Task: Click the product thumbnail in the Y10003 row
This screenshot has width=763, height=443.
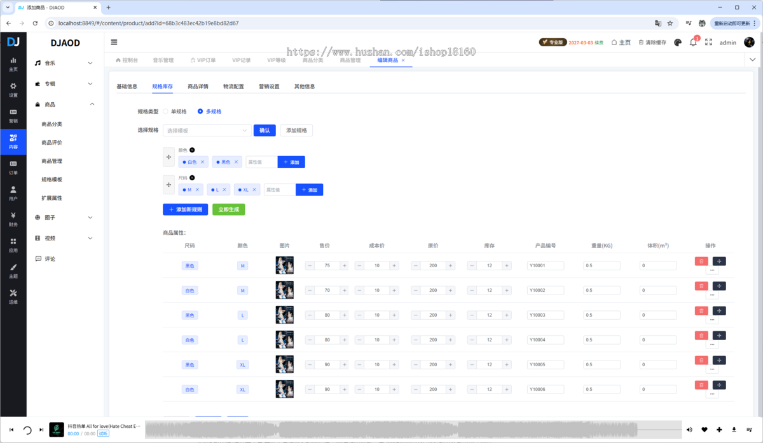Action: (x=284, y=315)
